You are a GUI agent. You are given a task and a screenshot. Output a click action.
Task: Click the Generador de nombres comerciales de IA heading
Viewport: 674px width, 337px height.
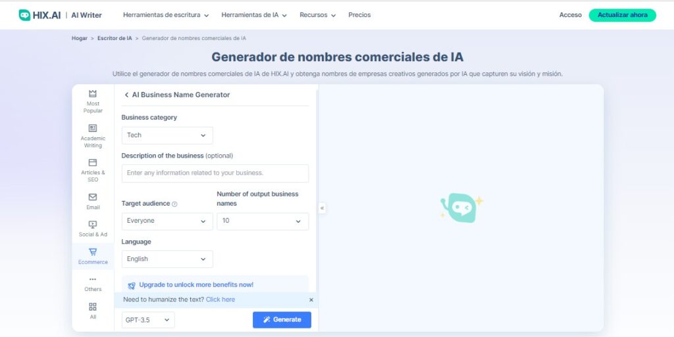338,57
